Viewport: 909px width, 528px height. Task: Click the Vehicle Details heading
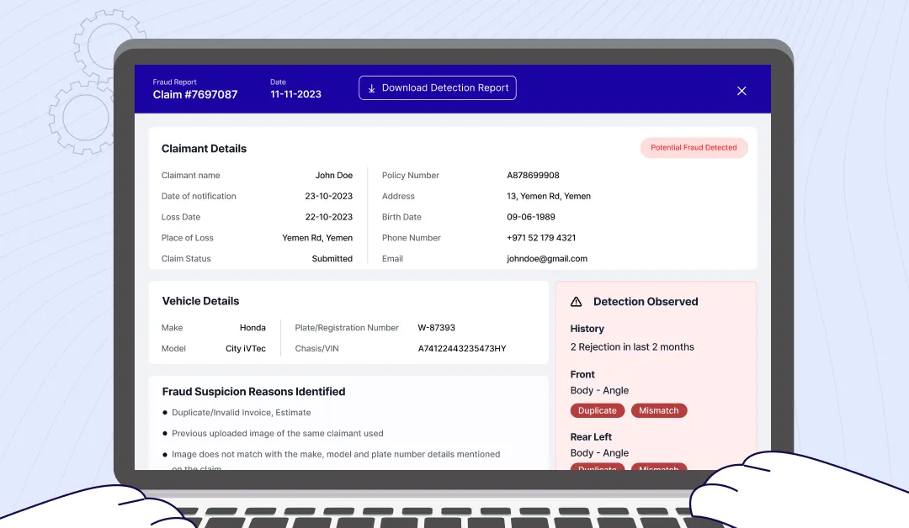tap(200, 301)
